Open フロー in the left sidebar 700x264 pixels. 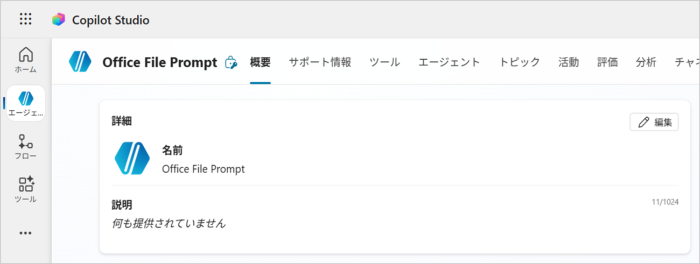[x=26, y=147]
